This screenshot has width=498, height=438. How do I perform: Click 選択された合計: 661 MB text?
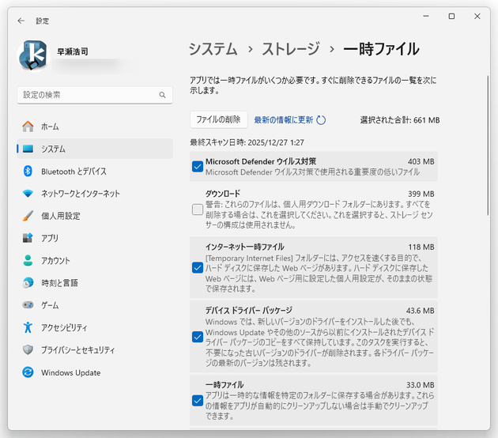point(400,120)
